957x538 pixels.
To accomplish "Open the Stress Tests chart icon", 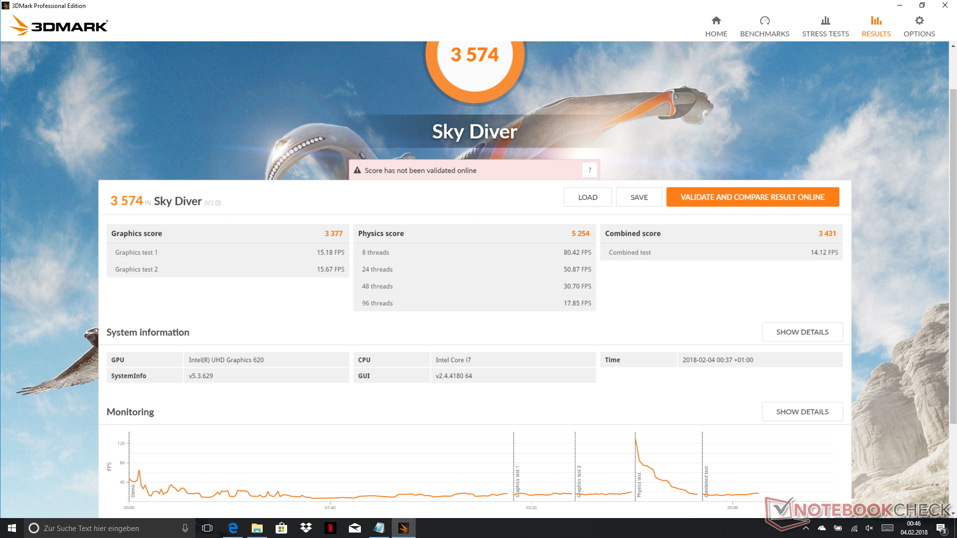I will (825, 20).
